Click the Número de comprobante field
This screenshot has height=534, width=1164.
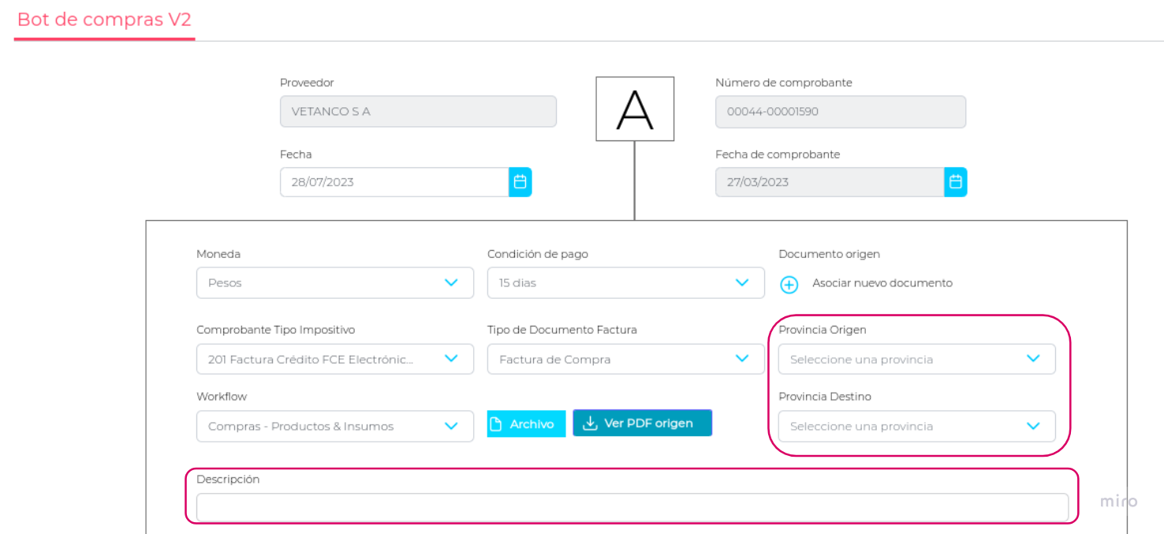click(840, 112)
